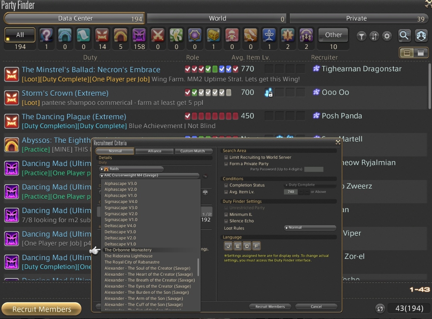This screenshot has height=319, width=432.
Task: Open The Minstrel's Ballad: Necron's Embrace listing
Action: (214, 74)
